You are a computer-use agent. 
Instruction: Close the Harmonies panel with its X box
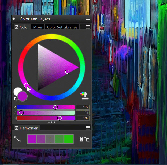click(x=17, y=128)
